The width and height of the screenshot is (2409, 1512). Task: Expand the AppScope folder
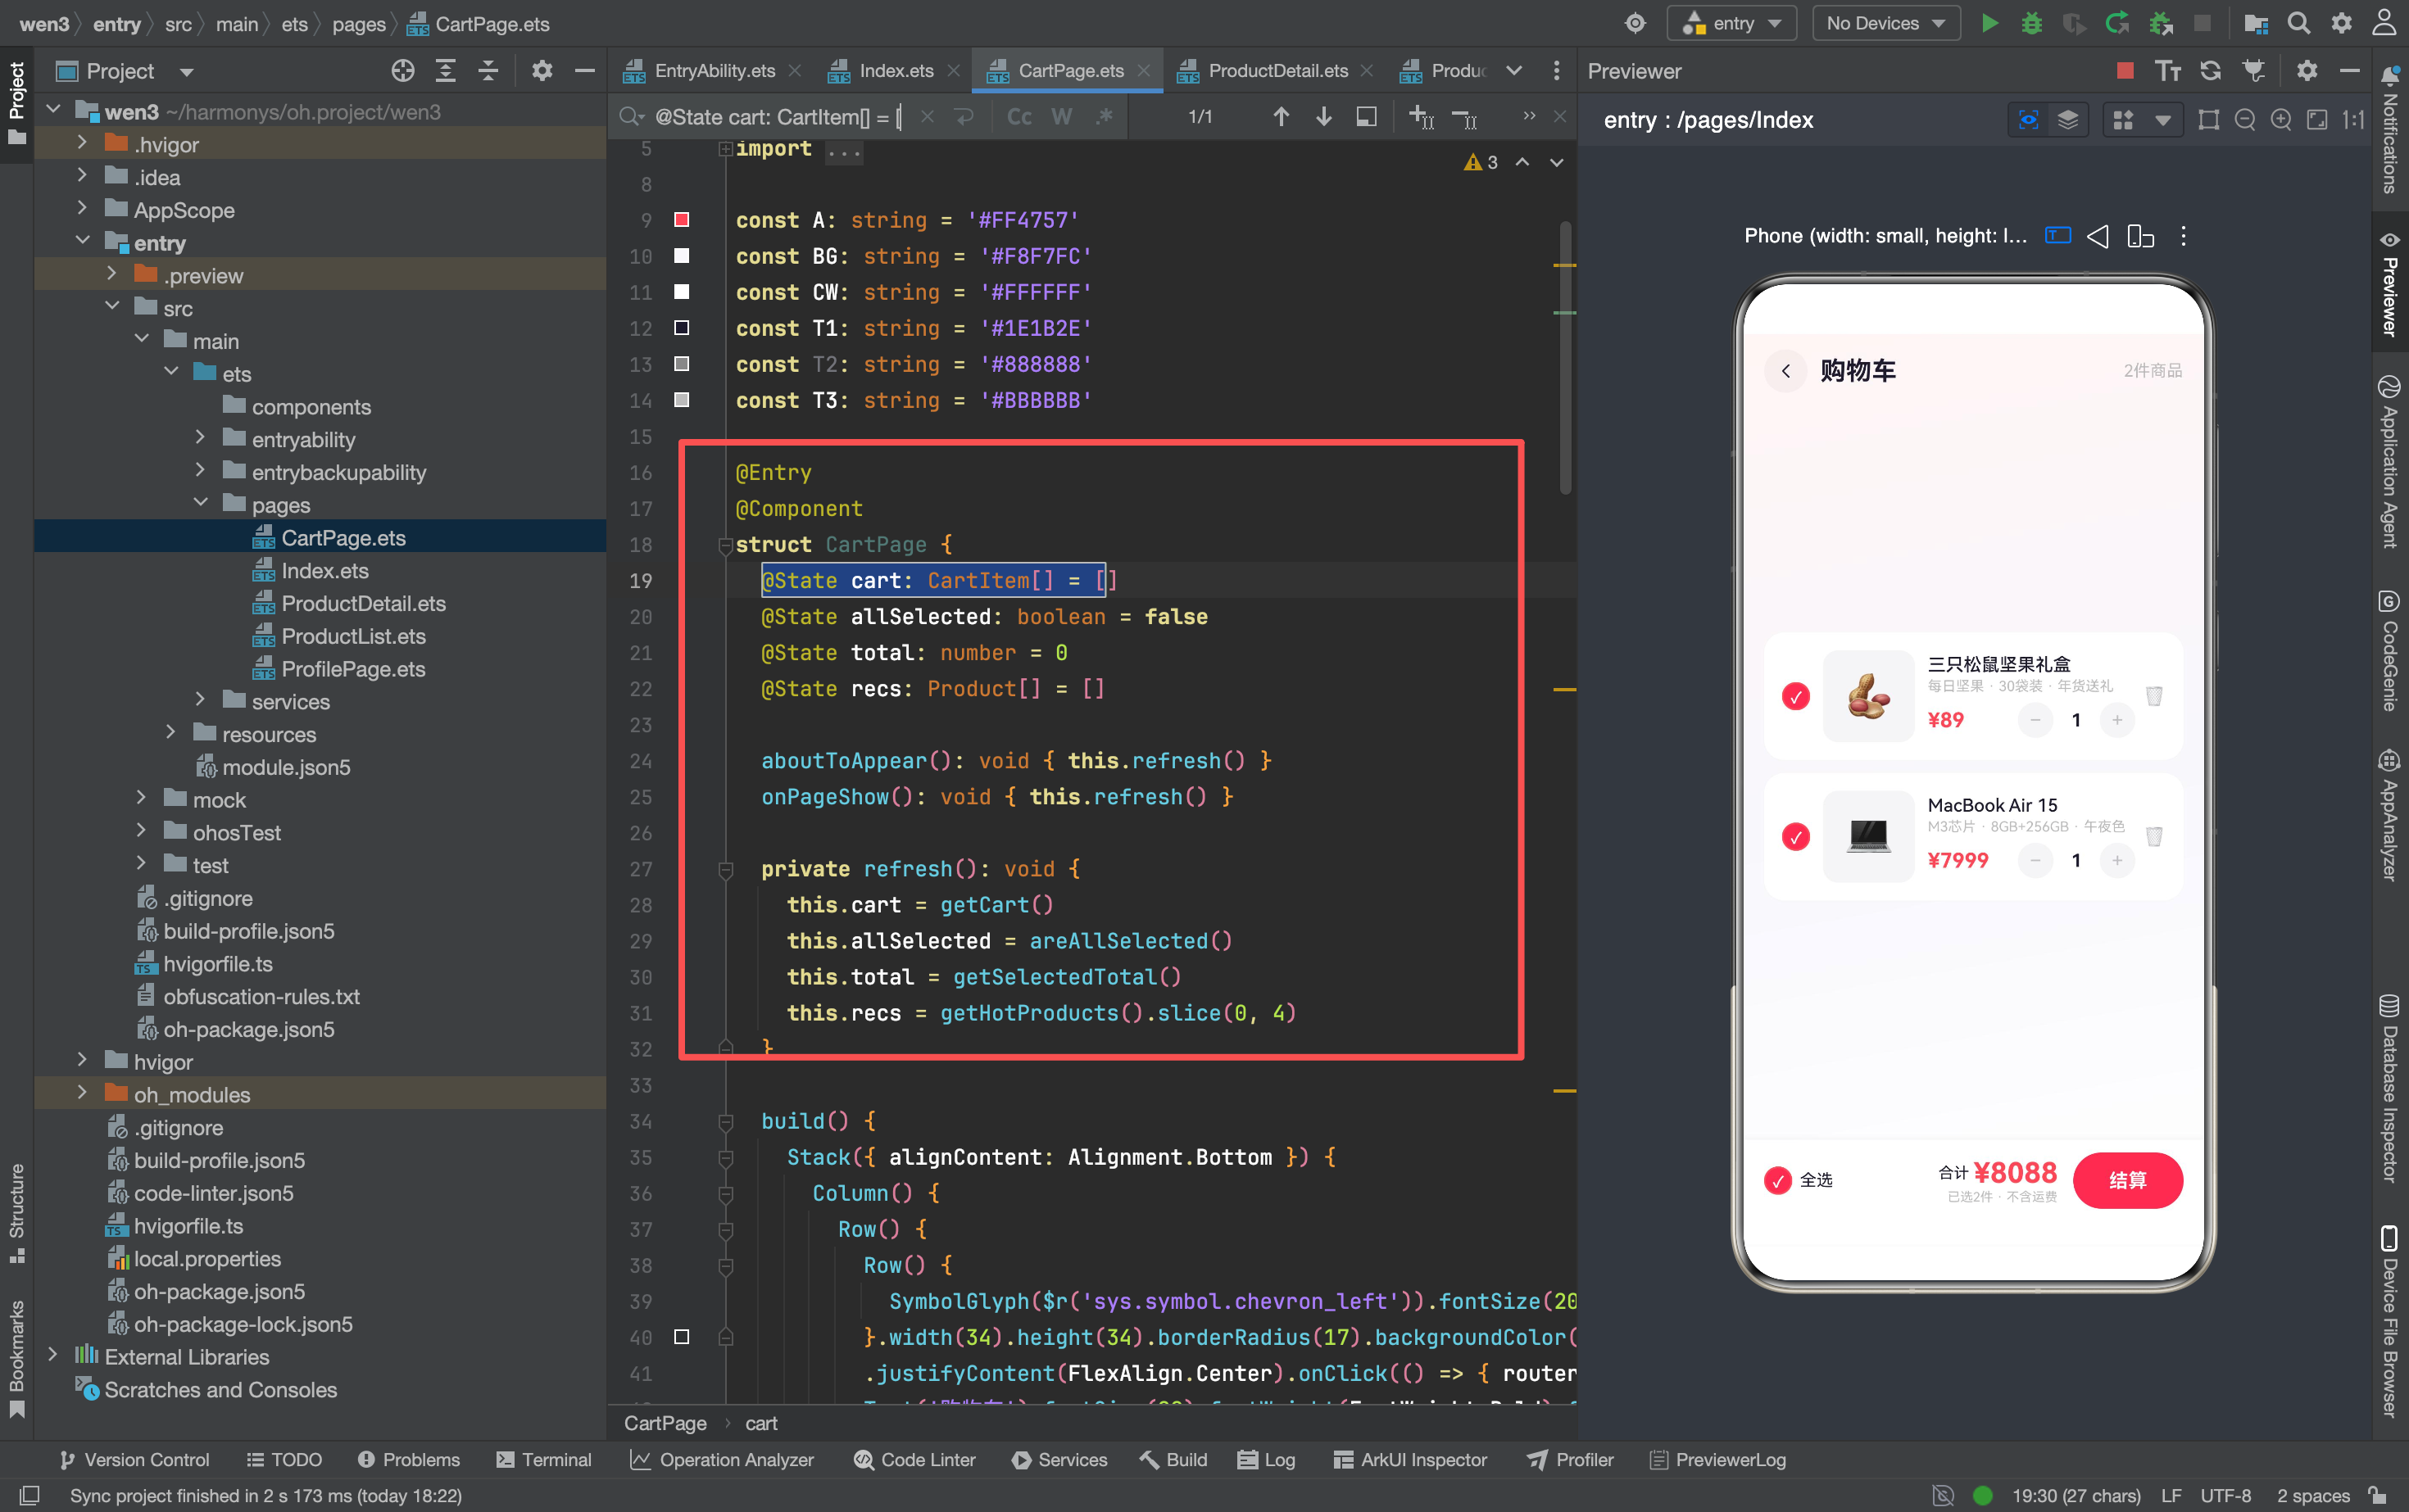[82, 210]
